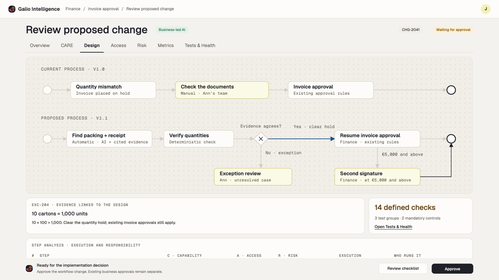The height and width of the screenshot is (280, 499).
Task: Open the Overview tab
Action: 40,46
